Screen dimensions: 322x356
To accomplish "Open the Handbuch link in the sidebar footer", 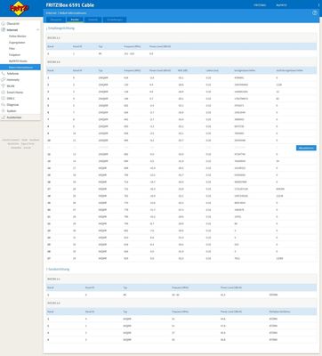I will point(34,140).
